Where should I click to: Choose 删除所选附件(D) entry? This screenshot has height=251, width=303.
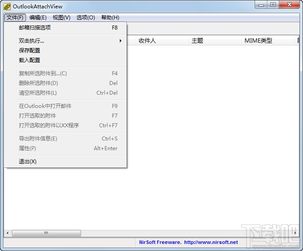pyautogui.click(x=65, y=83)
